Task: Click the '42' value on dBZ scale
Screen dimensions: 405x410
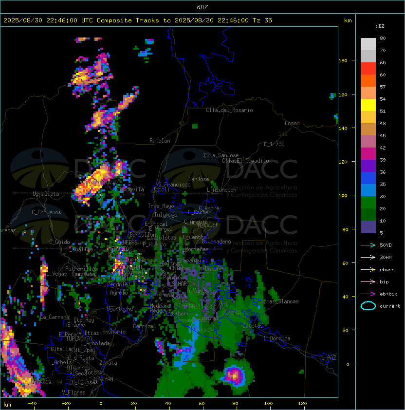Action: click(x=383, y=148)
